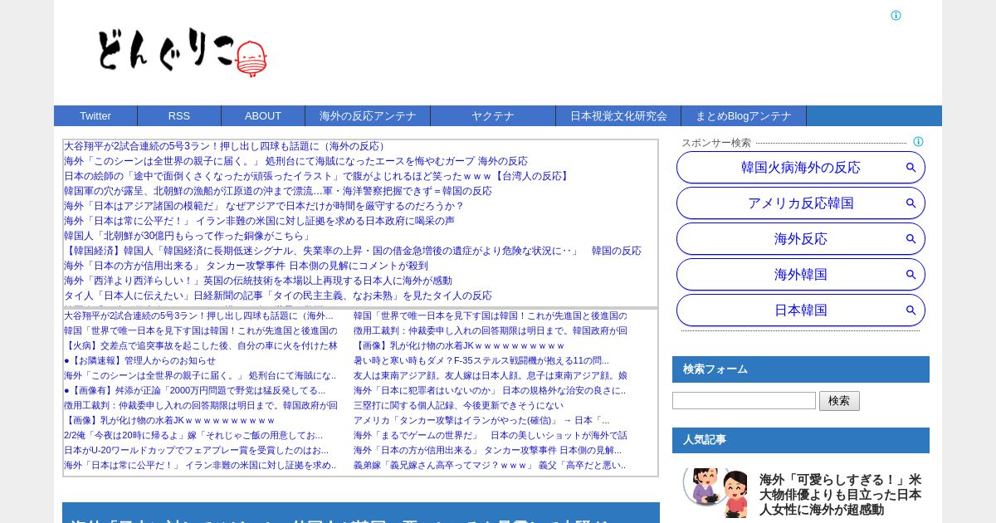Open ●【お隣速報】管理人からのお知らせ link

[x=139, y=360]
